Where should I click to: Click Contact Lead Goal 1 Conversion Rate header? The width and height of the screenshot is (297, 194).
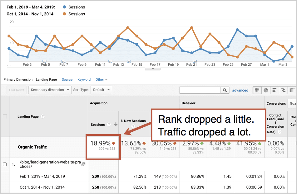point(275,124)
